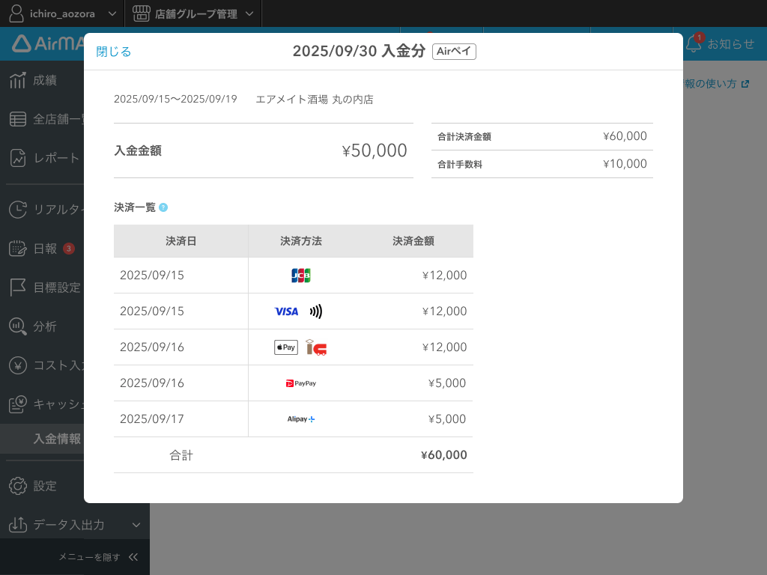This screenshot has height=575, width=767.
Task: Open the 使い方 external help link
Action: tap(717, 84)
